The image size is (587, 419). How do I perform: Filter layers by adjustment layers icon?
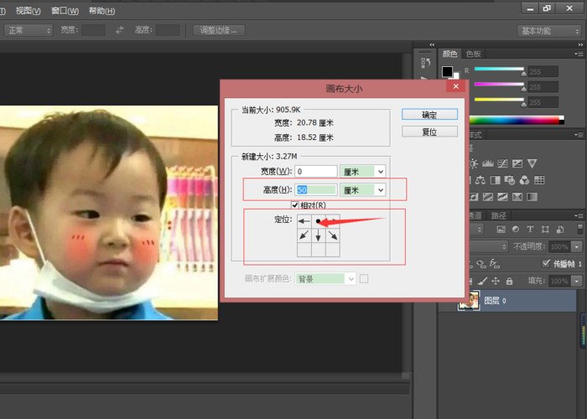pos(516,230)
